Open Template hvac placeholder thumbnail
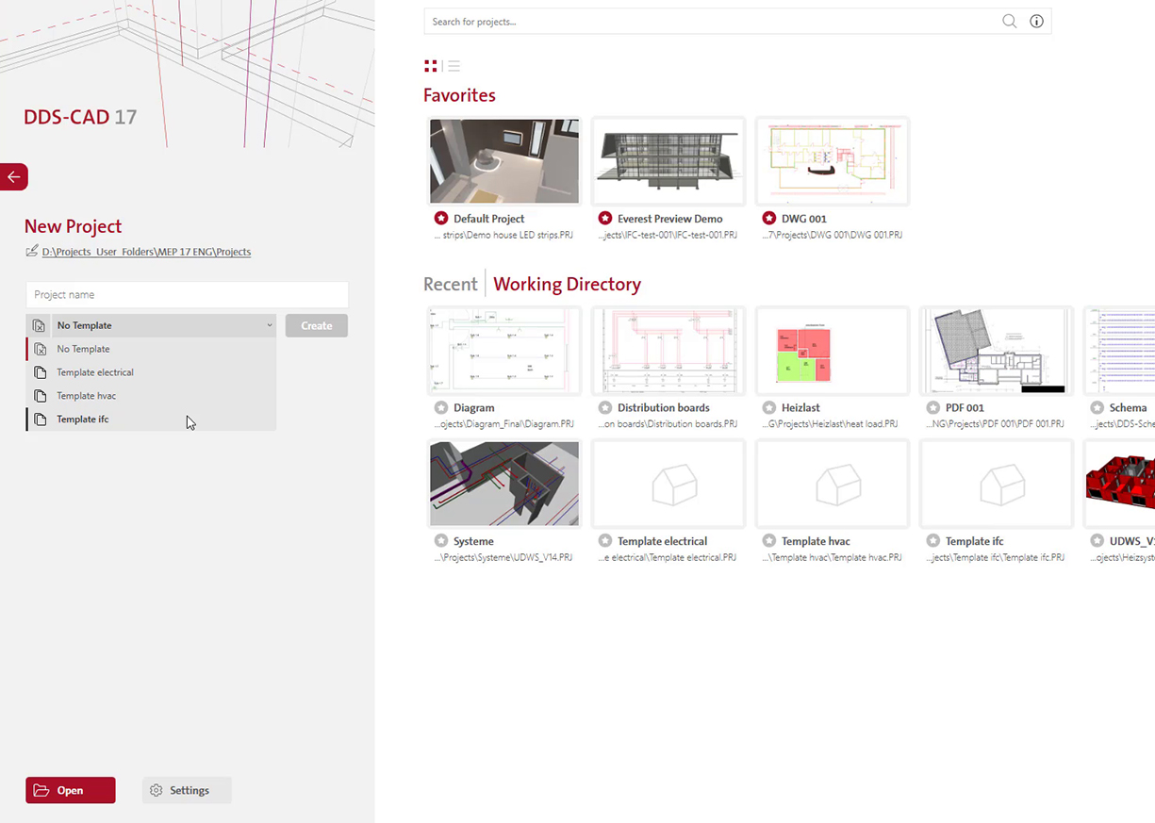The image size is (1155, 823). tap(833, 485)
